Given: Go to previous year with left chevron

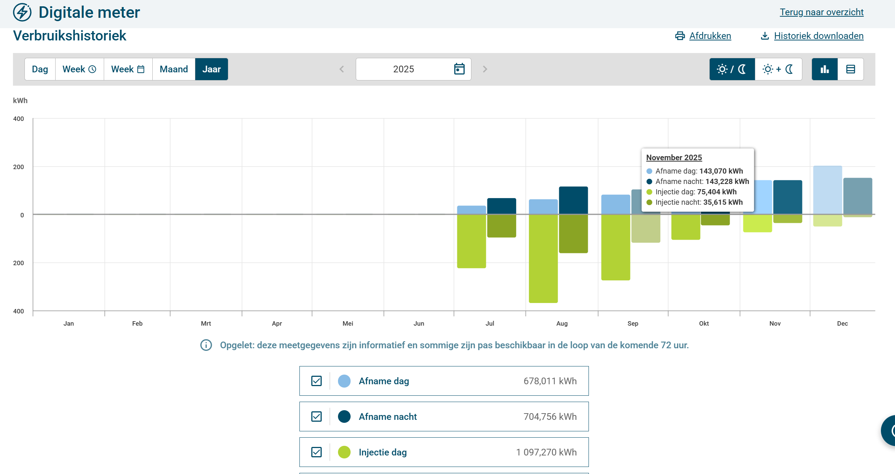Looking at the screenshot, I should [x=342, y=69].
